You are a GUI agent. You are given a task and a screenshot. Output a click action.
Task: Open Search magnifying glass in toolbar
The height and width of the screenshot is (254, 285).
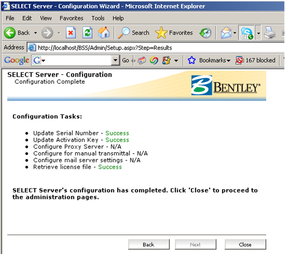124,33
